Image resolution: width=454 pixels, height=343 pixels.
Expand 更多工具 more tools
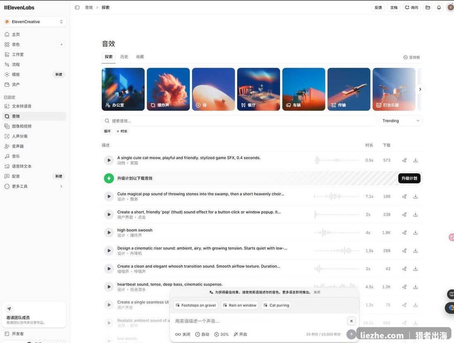(x=34, y=186)
